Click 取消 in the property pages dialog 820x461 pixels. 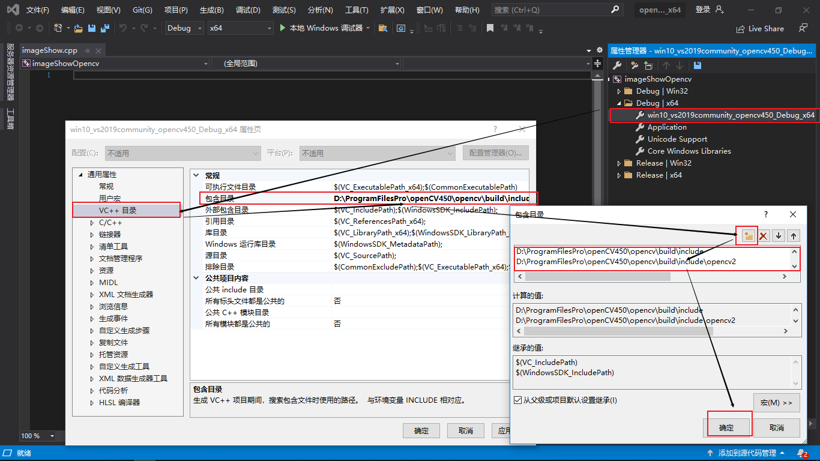coord(466,430)
